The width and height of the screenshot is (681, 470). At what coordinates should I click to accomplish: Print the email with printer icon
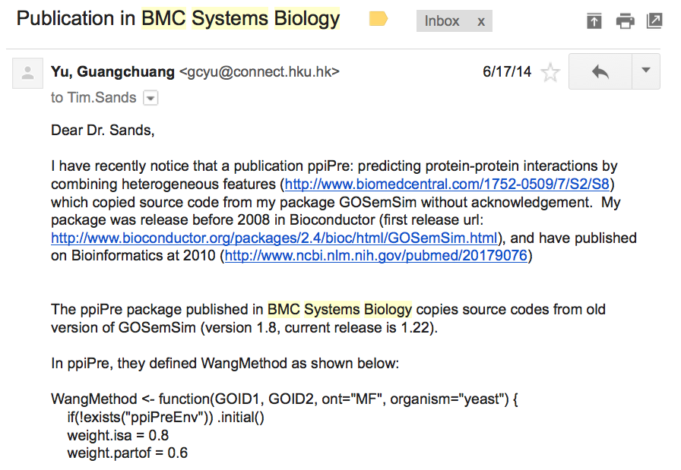tap(625, 21)
